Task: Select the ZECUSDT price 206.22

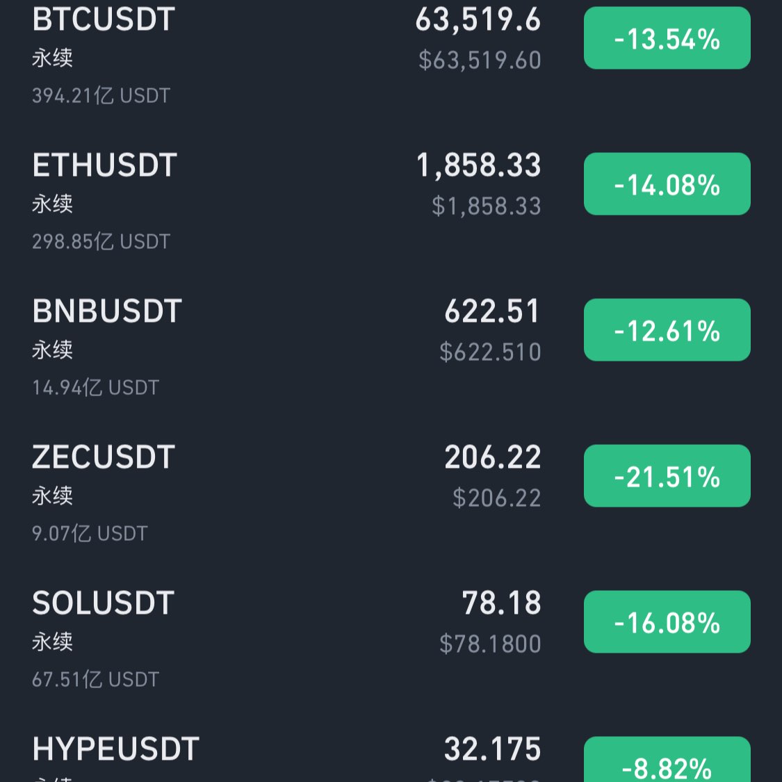Action: tap(492, 457)
